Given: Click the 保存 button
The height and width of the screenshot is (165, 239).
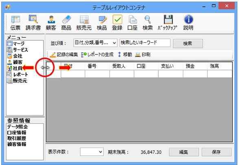Looking at the screenshot, I should coord(217,152).
